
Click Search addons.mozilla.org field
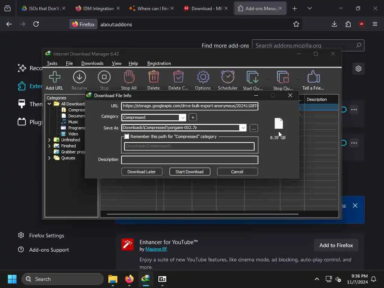[x=308, y=45]
